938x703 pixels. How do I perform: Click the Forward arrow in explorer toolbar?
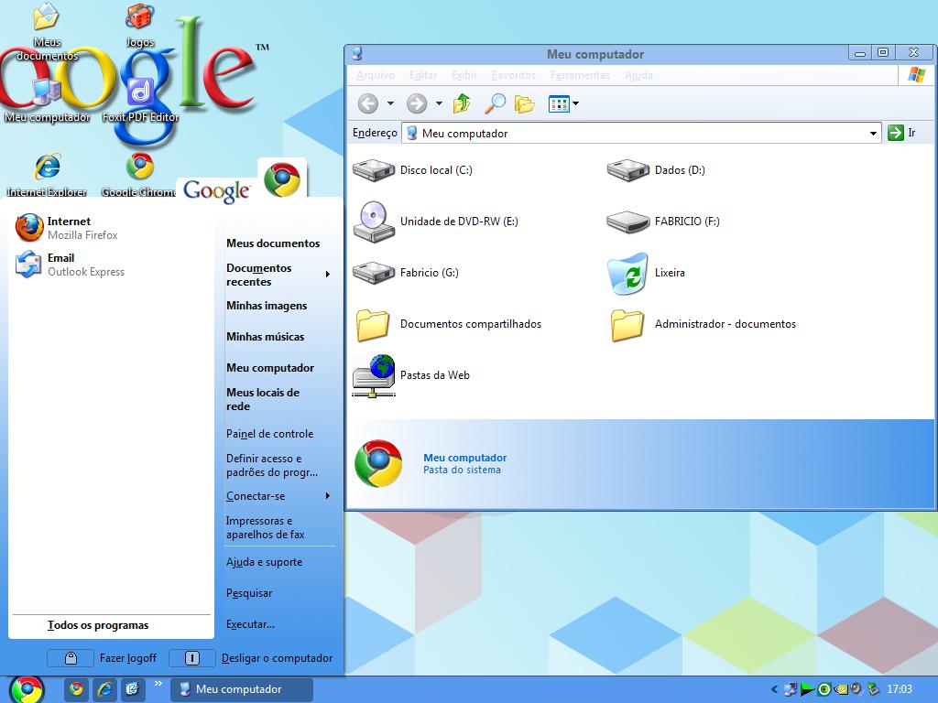(x=417, y=103)
